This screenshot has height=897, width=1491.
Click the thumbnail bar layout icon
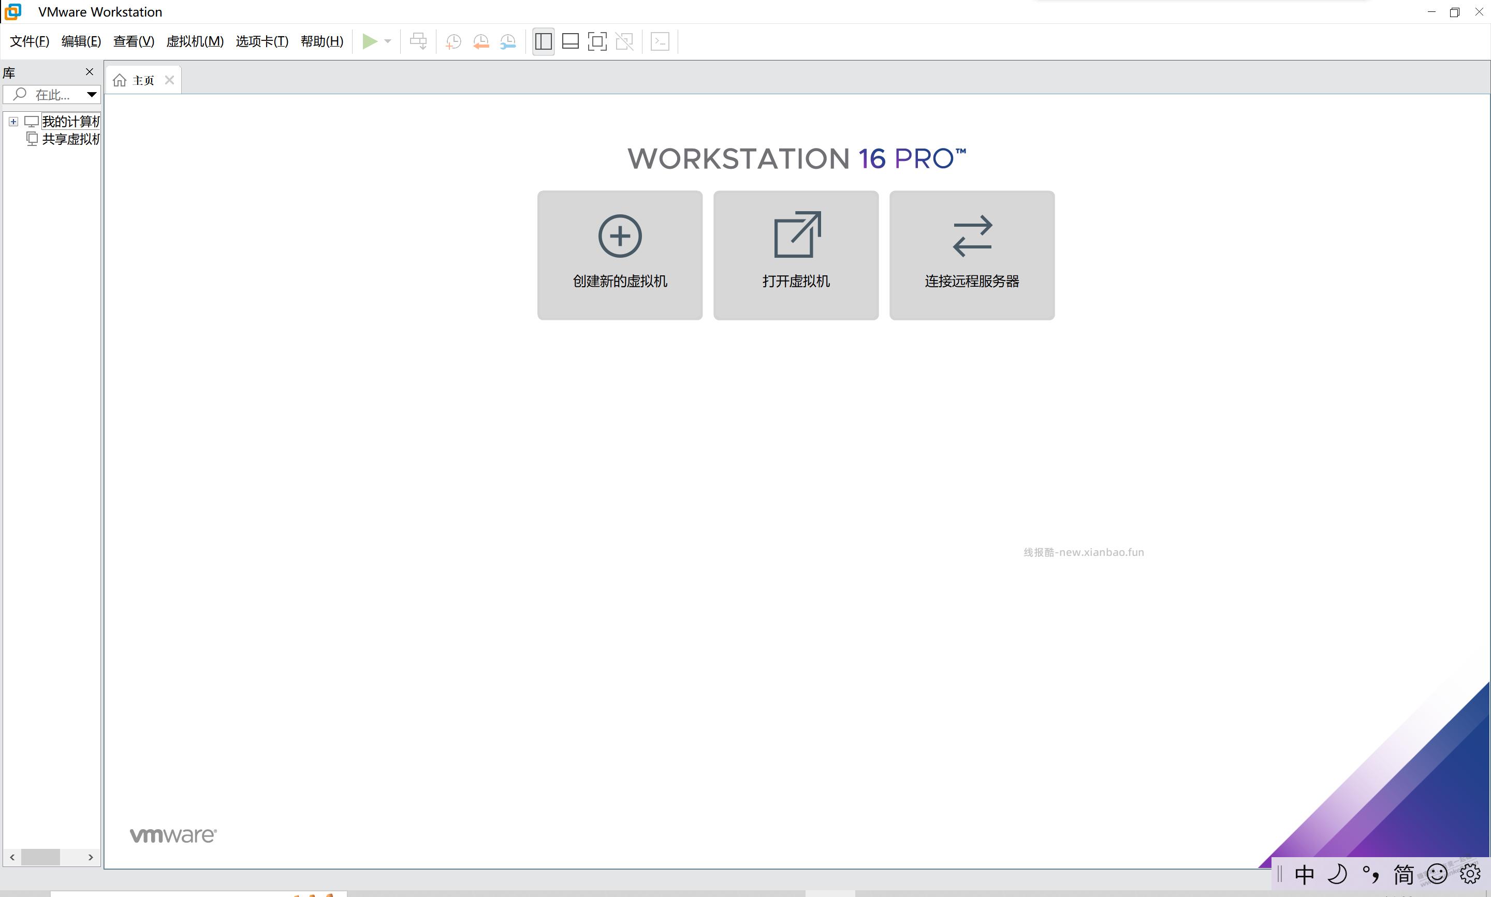tap(570, 41)
